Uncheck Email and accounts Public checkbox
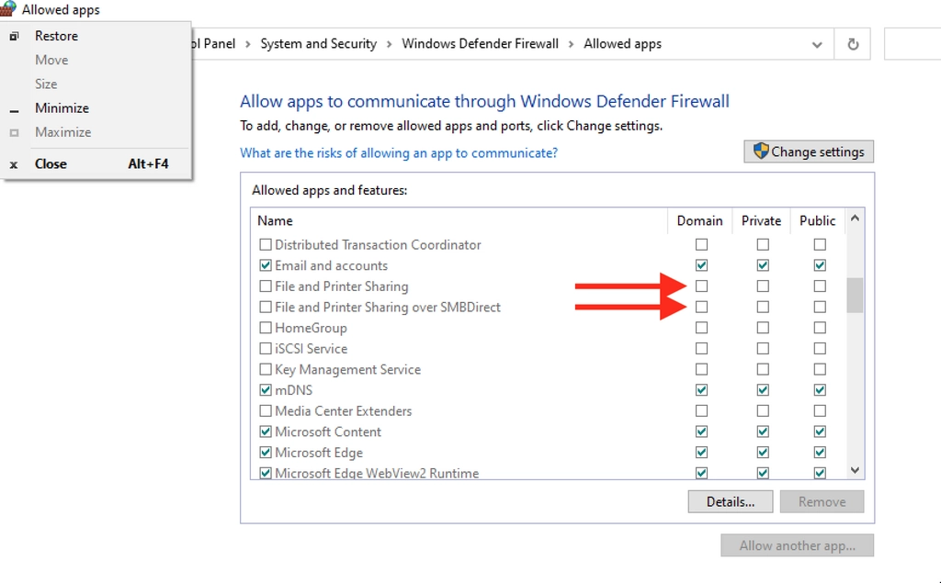 pyautogui.click(x=819, y=265)
